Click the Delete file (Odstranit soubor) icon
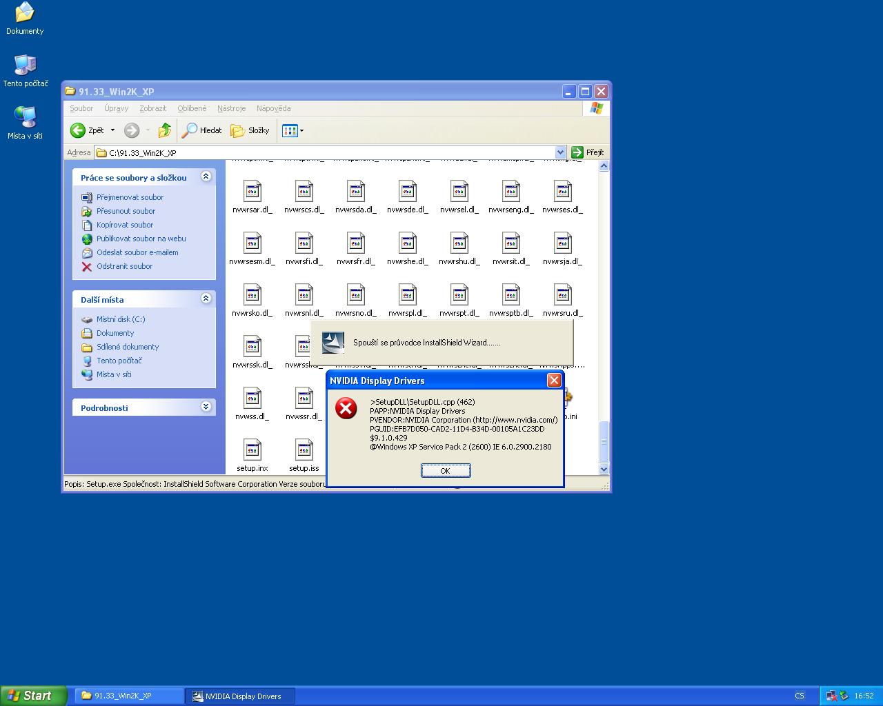 87,267
